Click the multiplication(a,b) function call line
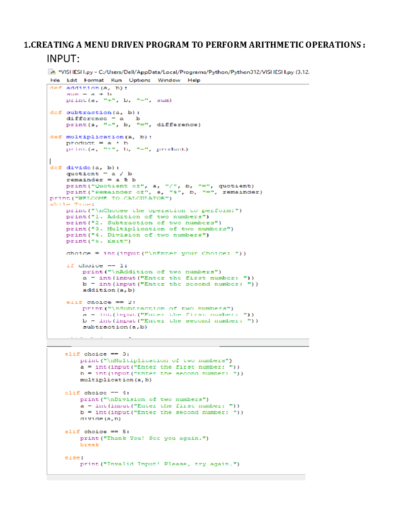The width and height of the screenshot is (397, 514). pos(115,380)
